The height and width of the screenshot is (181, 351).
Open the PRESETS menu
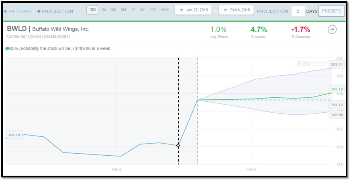(x=332, y=11)
